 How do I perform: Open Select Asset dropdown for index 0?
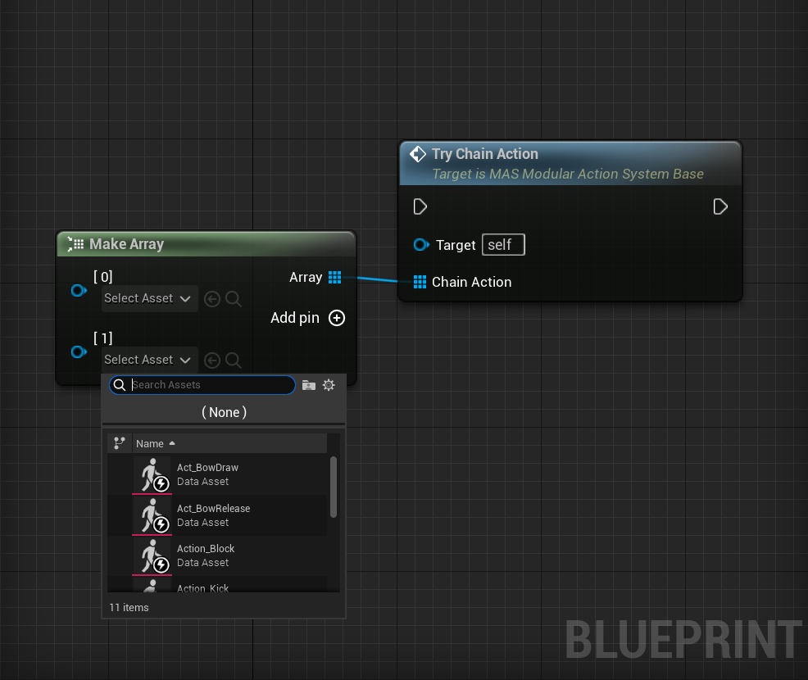coord(150,299)
